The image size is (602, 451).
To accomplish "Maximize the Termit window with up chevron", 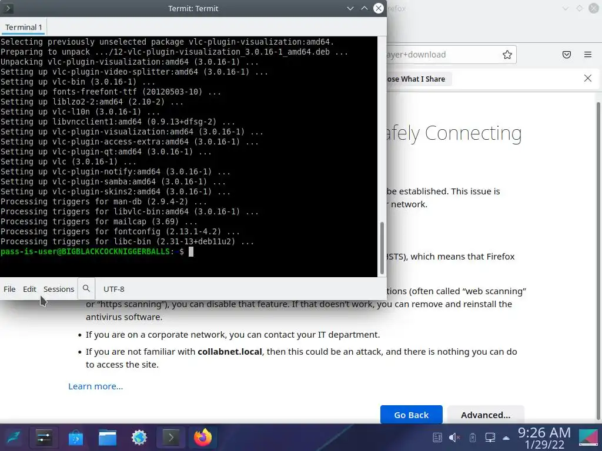I will click(364, 8).
